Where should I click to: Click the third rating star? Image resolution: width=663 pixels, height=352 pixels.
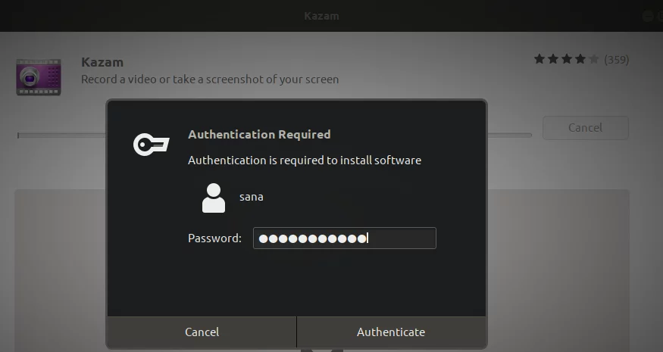click(567, 59)
